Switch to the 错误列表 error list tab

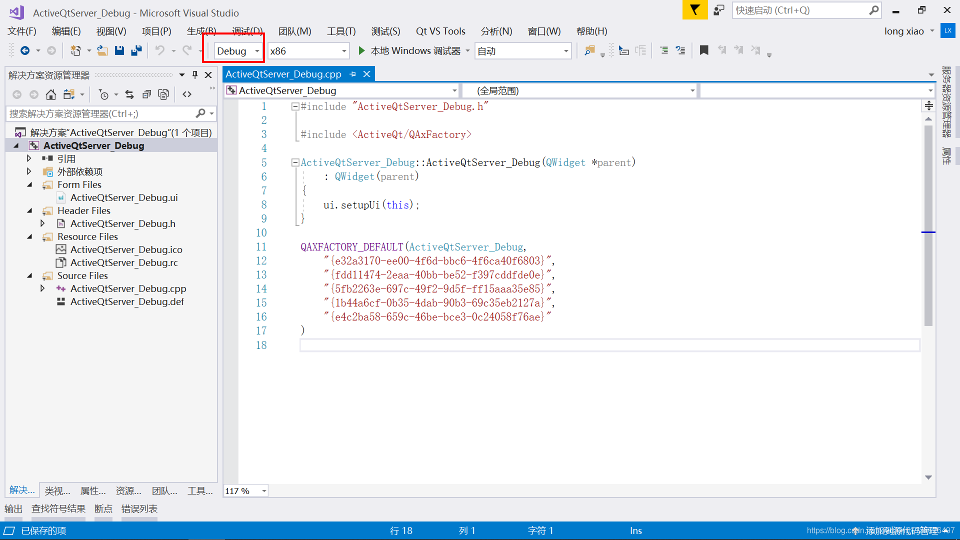point(139,509)
